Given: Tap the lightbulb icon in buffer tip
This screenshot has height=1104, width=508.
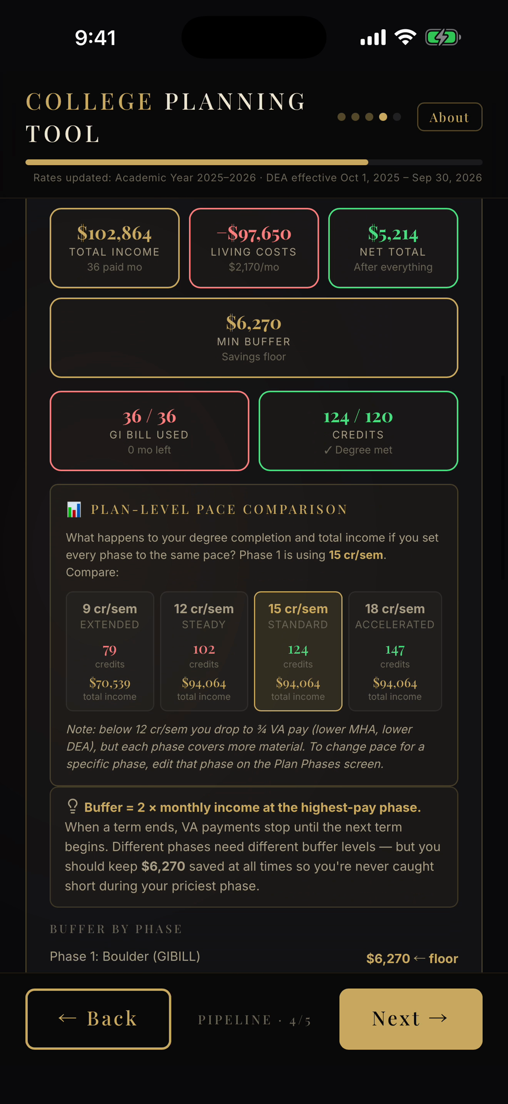Looking at the screenshot, I should tap(72, 807).
